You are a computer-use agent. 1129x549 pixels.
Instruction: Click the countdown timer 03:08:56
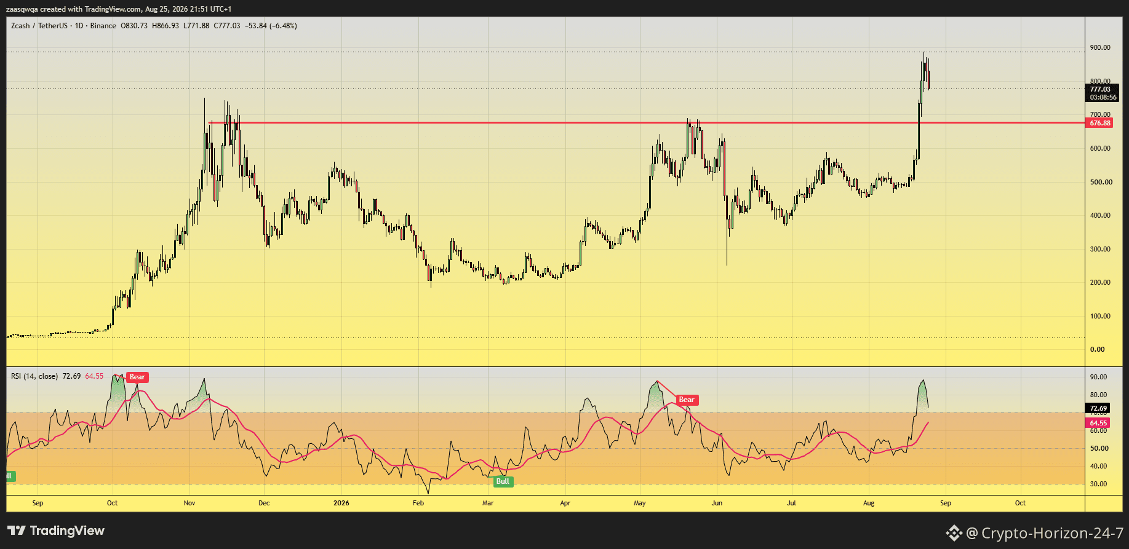pos(1103,97)
